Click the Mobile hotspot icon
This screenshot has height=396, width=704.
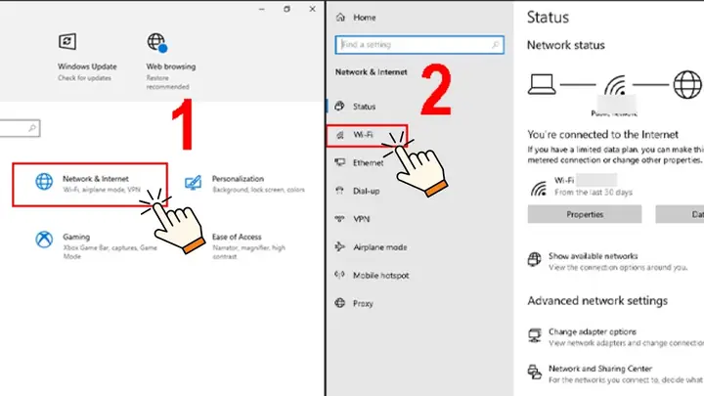click(340, 275)
